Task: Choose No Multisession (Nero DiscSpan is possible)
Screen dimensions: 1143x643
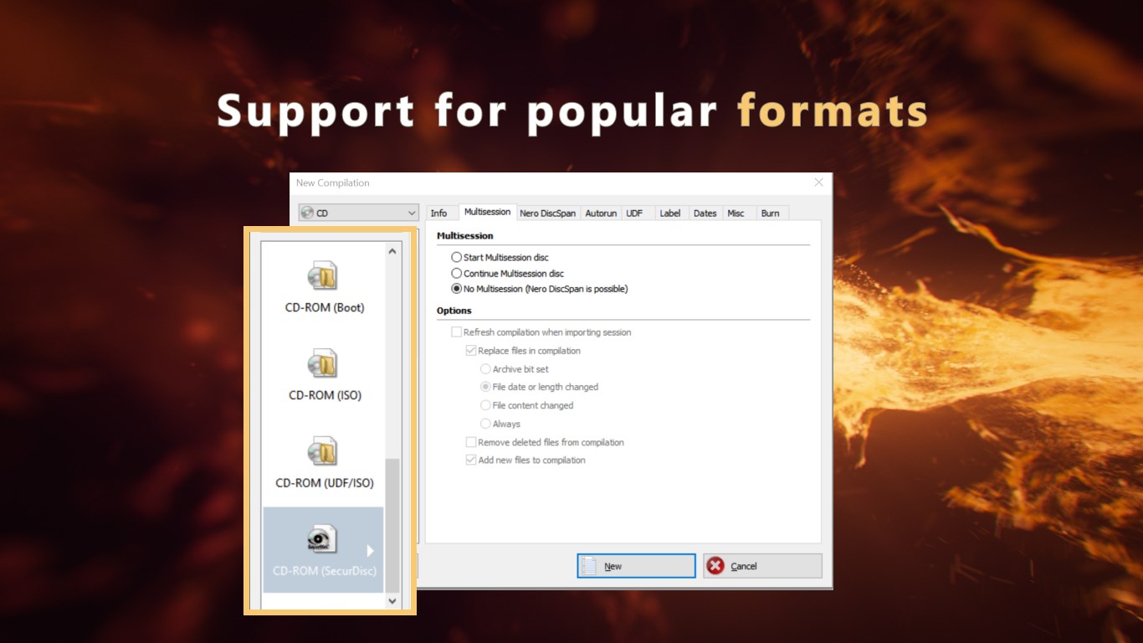Action: (457, 288)
